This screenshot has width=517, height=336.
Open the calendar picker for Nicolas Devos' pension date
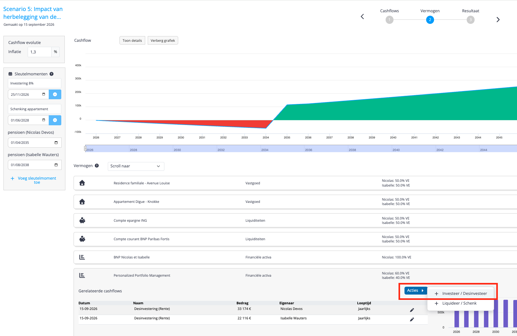56,143
